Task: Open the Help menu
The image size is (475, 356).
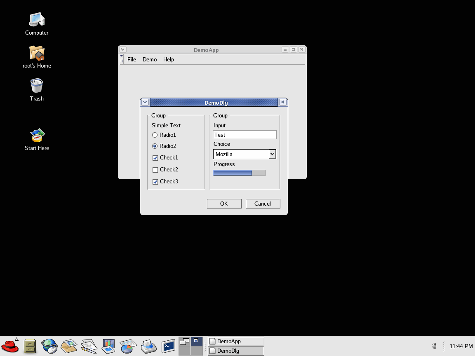Action: tap(168, 60)
